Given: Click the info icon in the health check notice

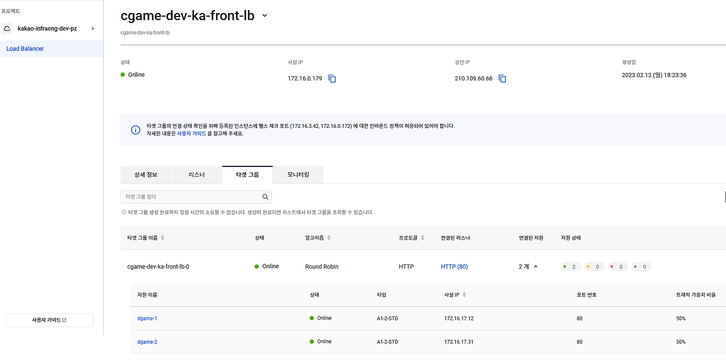Looking at the screenshot, I should click(x=135, y=130).
